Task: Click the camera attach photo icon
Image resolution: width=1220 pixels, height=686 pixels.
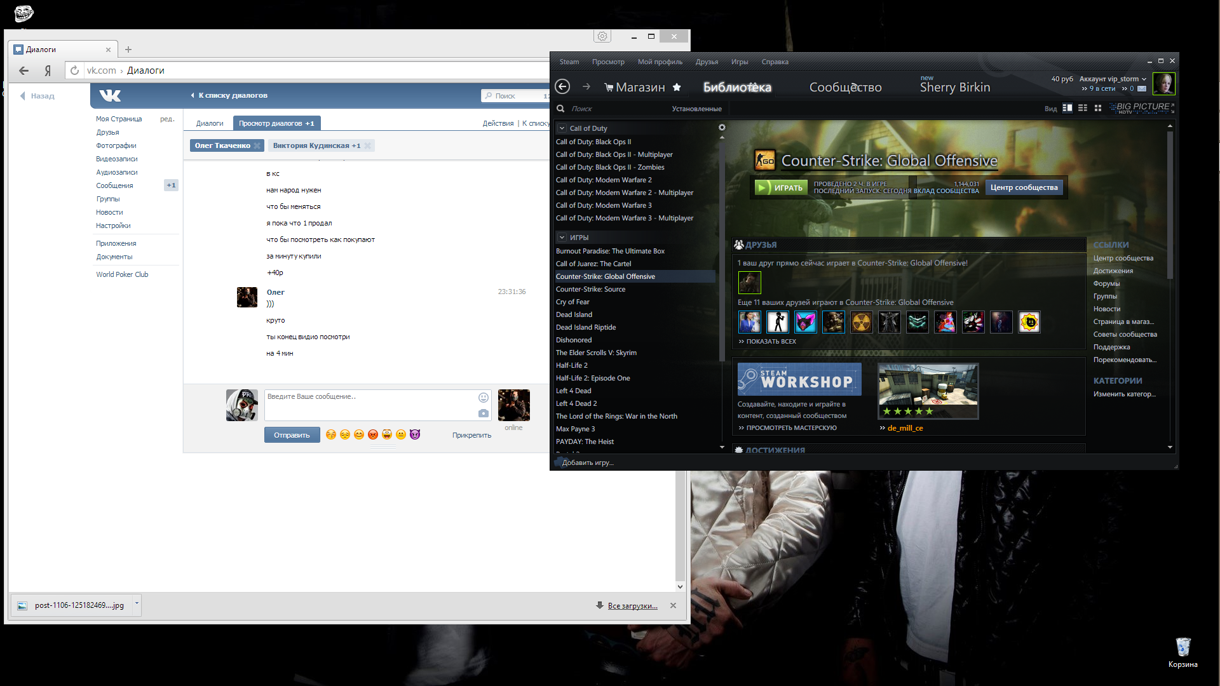Action: 484,413
